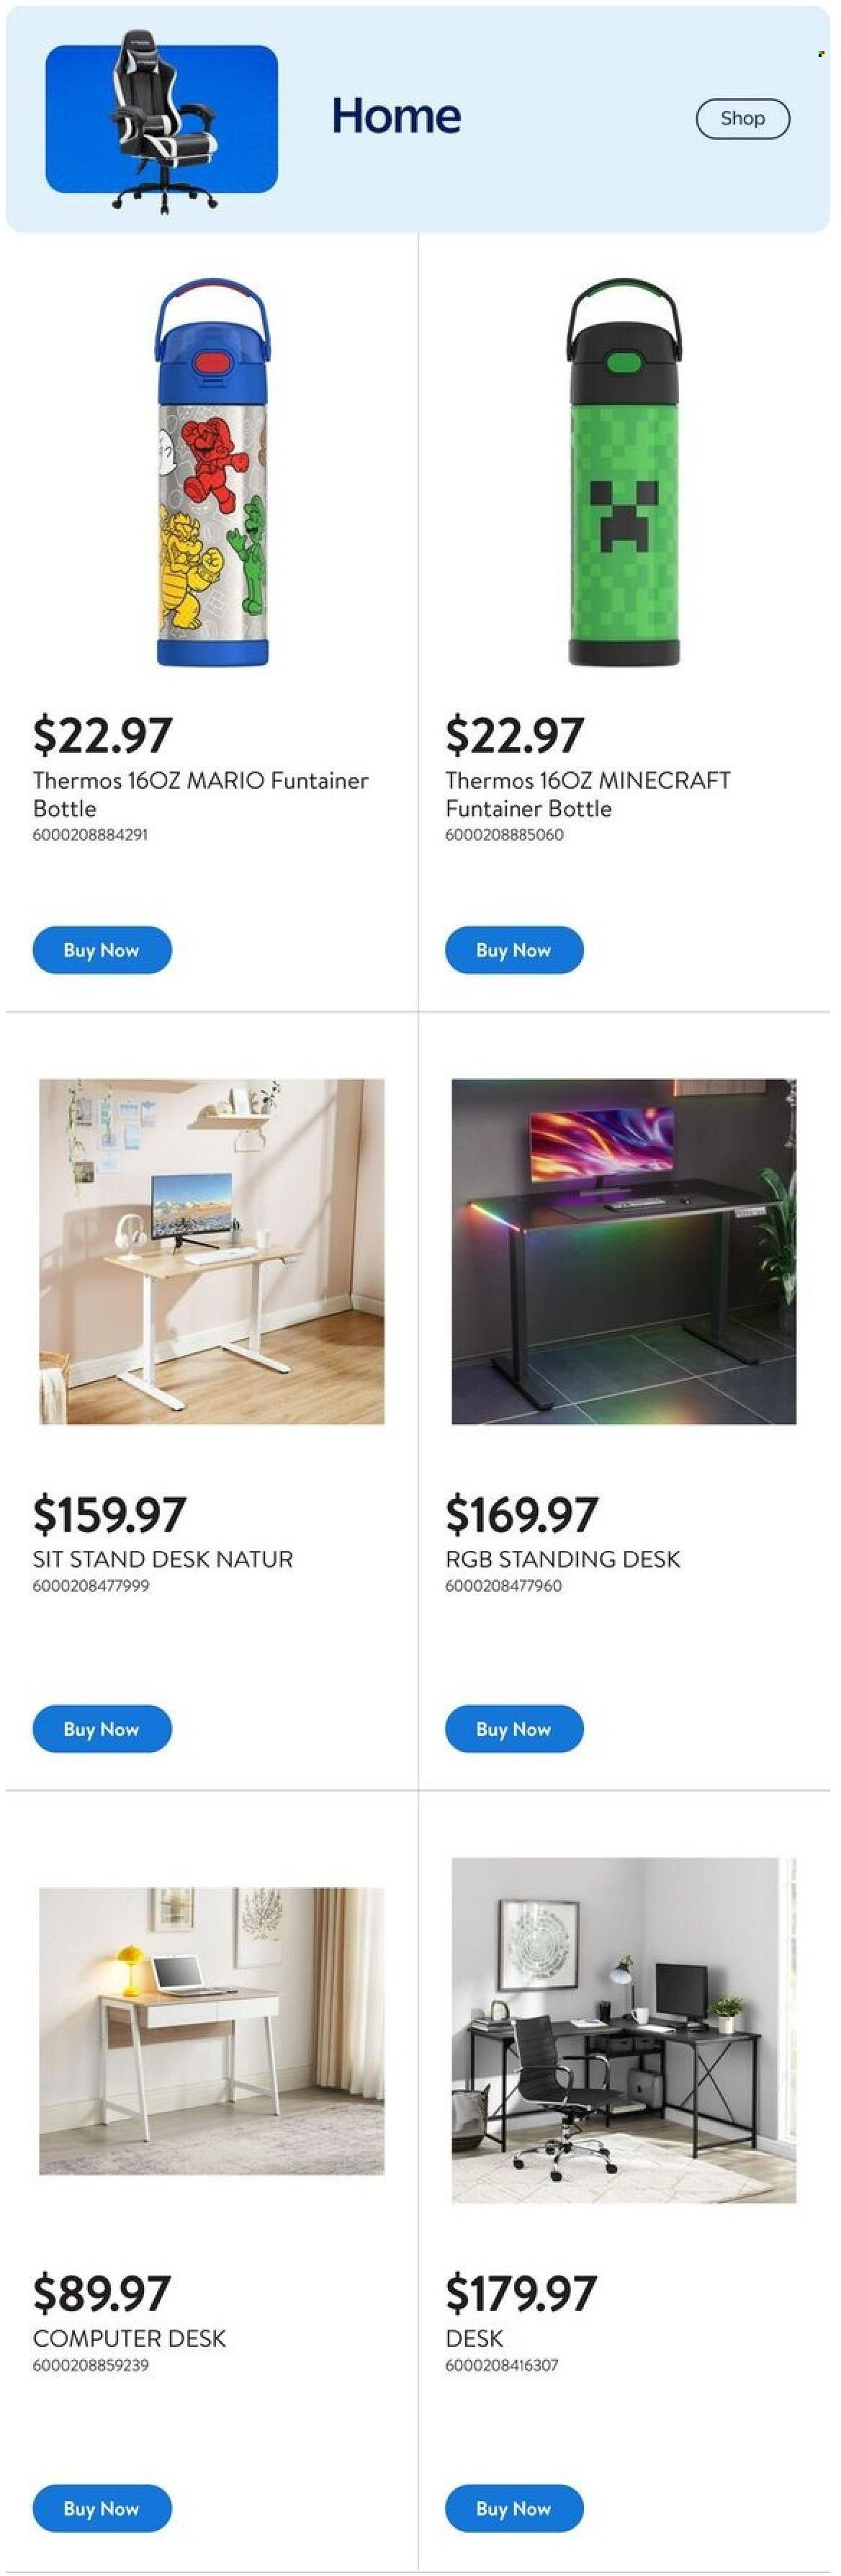Buy Now the RGB Standing Desk

click(x=514, y=1729)
